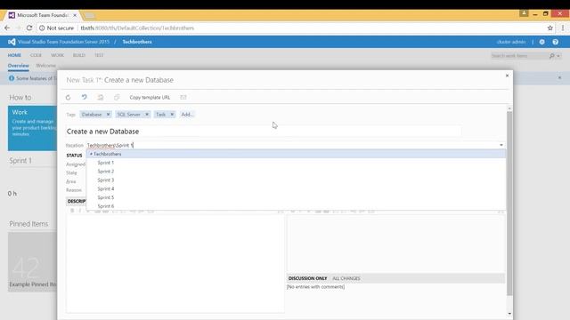
Task: Select Sprint 2 in iteration list
Action: coord(105,172)
